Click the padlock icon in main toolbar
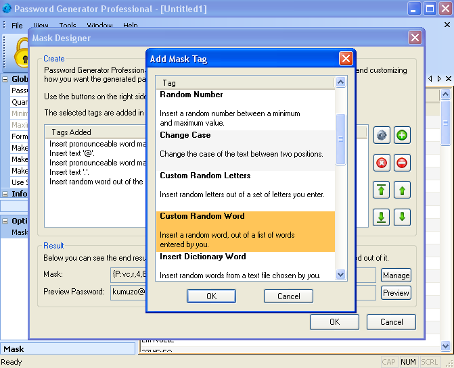The width and height of the screenshot is (454, 368). click(x=21, y=53)
